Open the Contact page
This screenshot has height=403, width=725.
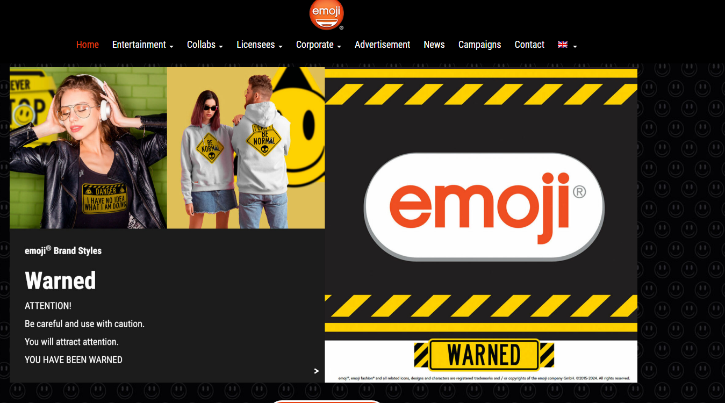point(529,45)
